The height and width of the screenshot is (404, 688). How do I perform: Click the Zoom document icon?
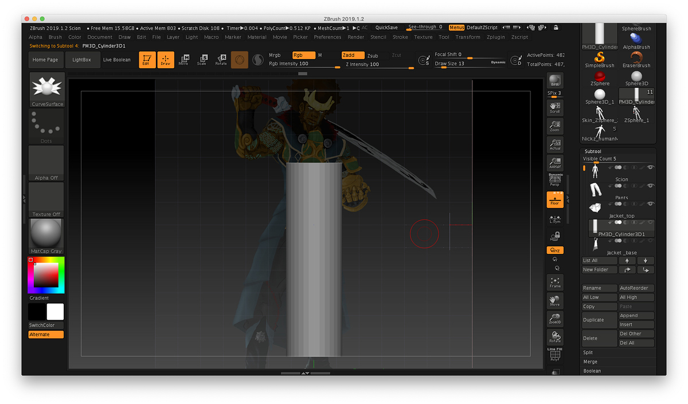pos(554,126)
